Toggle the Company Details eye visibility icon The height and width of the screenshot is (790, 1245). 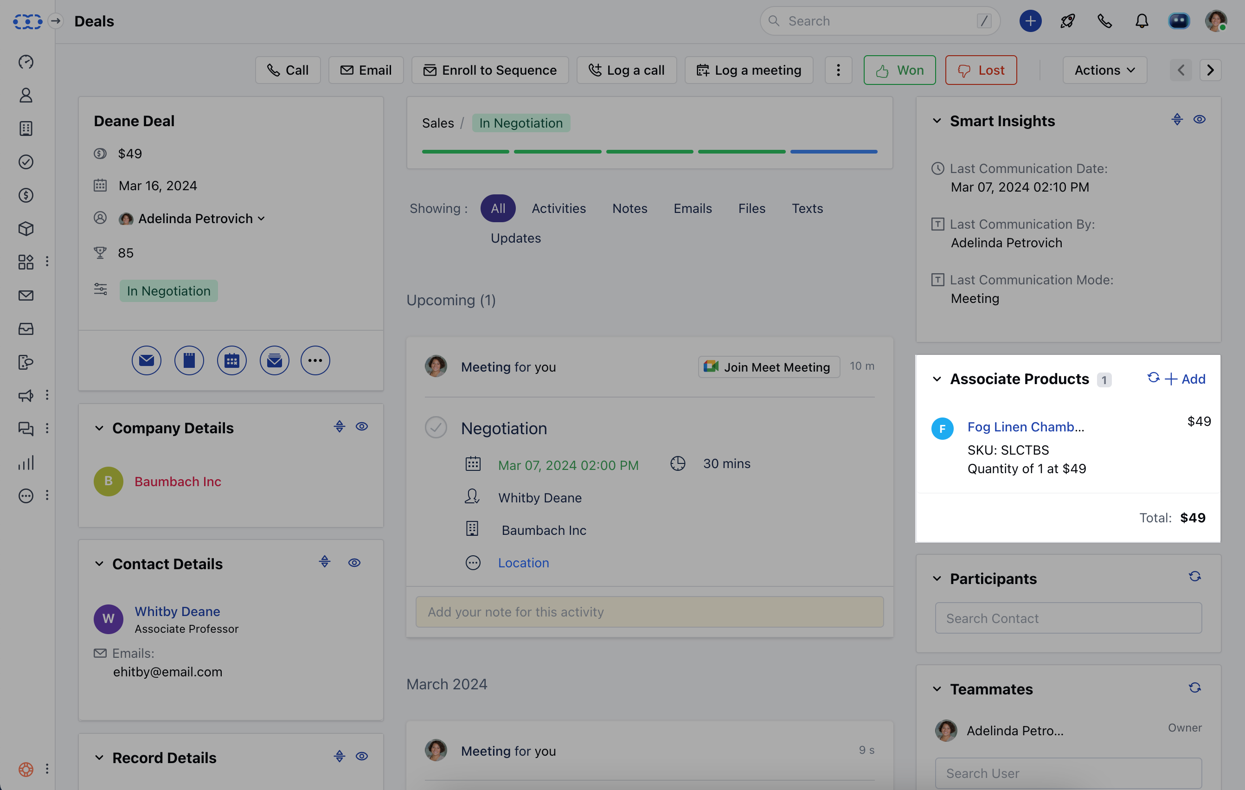tap(361, 426)
